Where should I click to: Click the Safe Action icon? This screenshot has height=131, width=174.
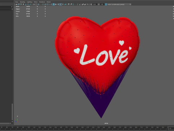tap(45, 4)
